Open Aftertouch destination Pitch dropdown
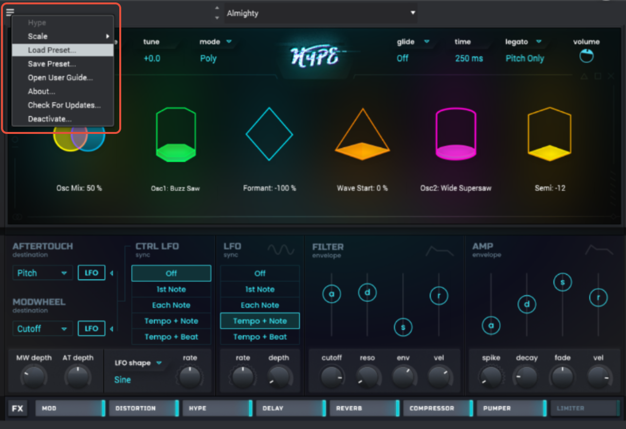Screen dimensions: 626x429 (42, 273)
